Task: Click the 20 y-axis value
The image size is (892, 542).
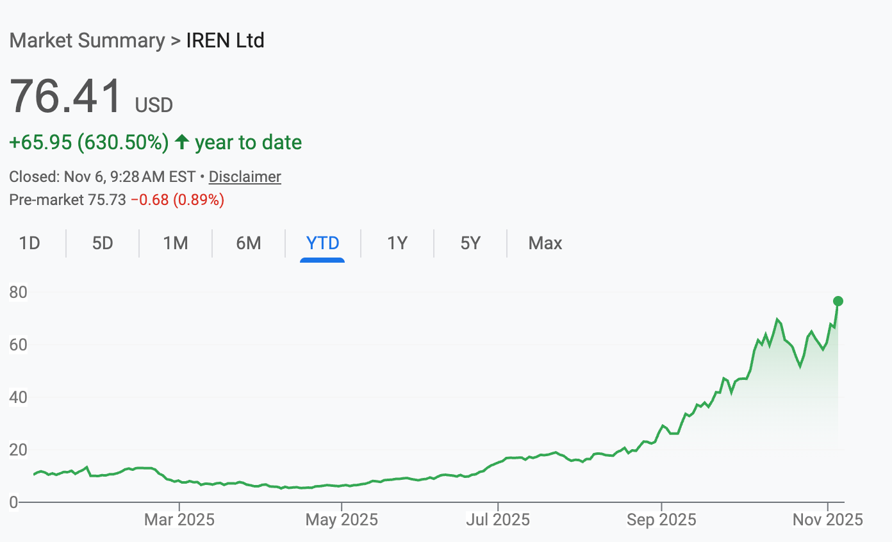Action: point(18,450)
